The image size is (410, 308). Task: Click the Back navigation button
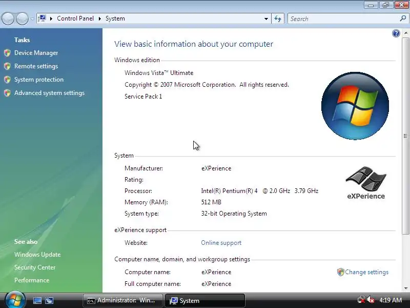pyautogui.click(x=8, y=18)
